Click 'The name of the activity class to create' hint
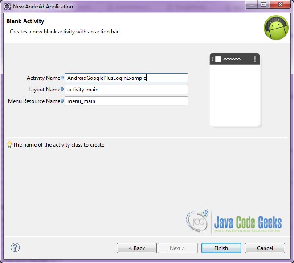 coord(58,145)
